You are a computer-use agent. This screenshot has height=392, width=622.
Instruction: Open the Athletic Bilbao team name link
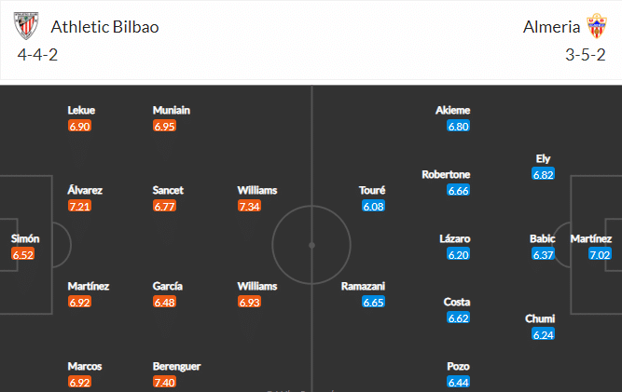pyautogui.click(x=104, y=27)
